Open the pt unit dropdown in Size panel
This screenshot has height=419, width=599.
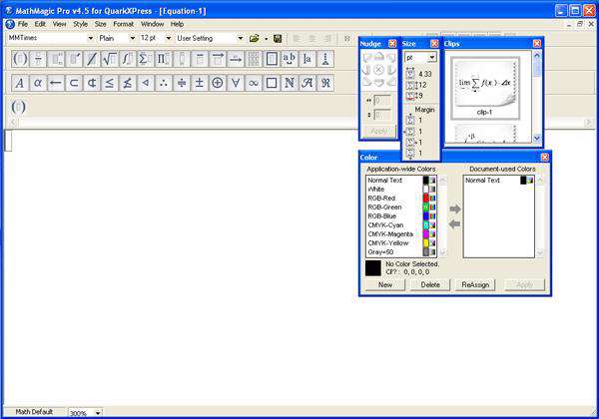pos(431,57)
